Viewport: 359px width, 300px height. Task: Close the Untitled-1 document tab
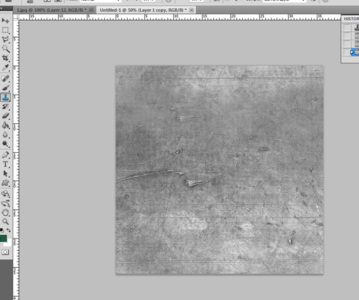click(x=192, y=10)
